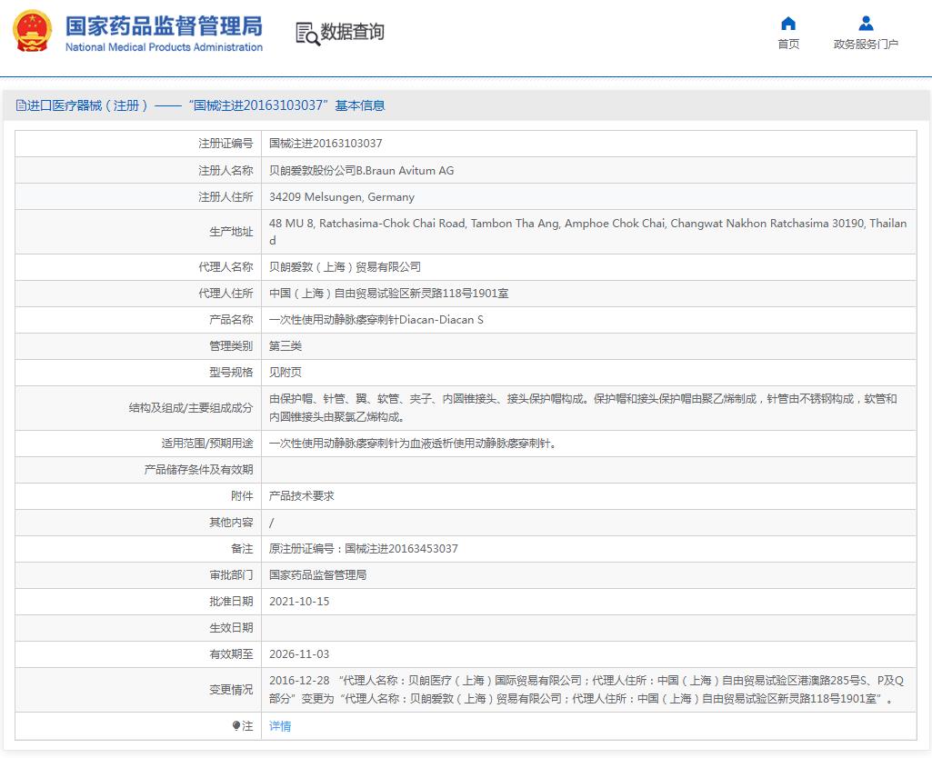932x758 pixels.
Task: Click the expiry date 2026-11-03
Action: pyautogui.click(x=299, y=654)
